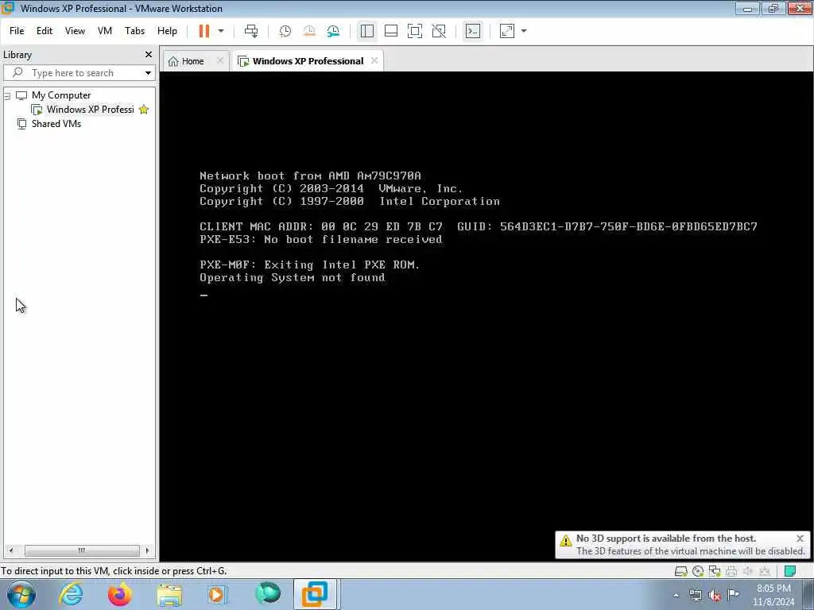Click the hard disk status icon

click(680, 571)
